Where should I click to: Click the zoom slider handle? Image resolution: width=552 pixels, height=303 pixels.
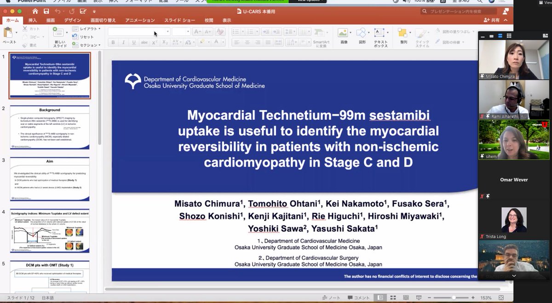[454, 297]
